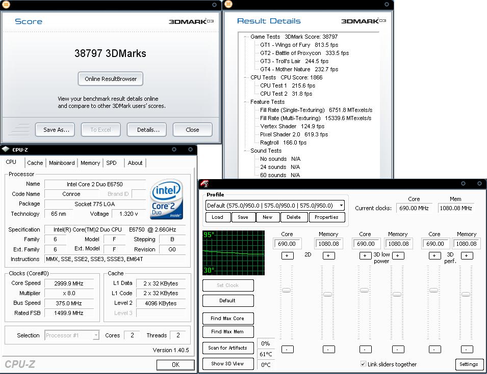487x374 pixels.
Task: Increase 2D Core clock with plus button
Action: click(287, 255)
